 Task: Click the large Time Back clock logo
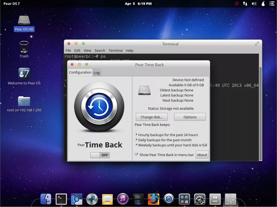click(99, 107)
